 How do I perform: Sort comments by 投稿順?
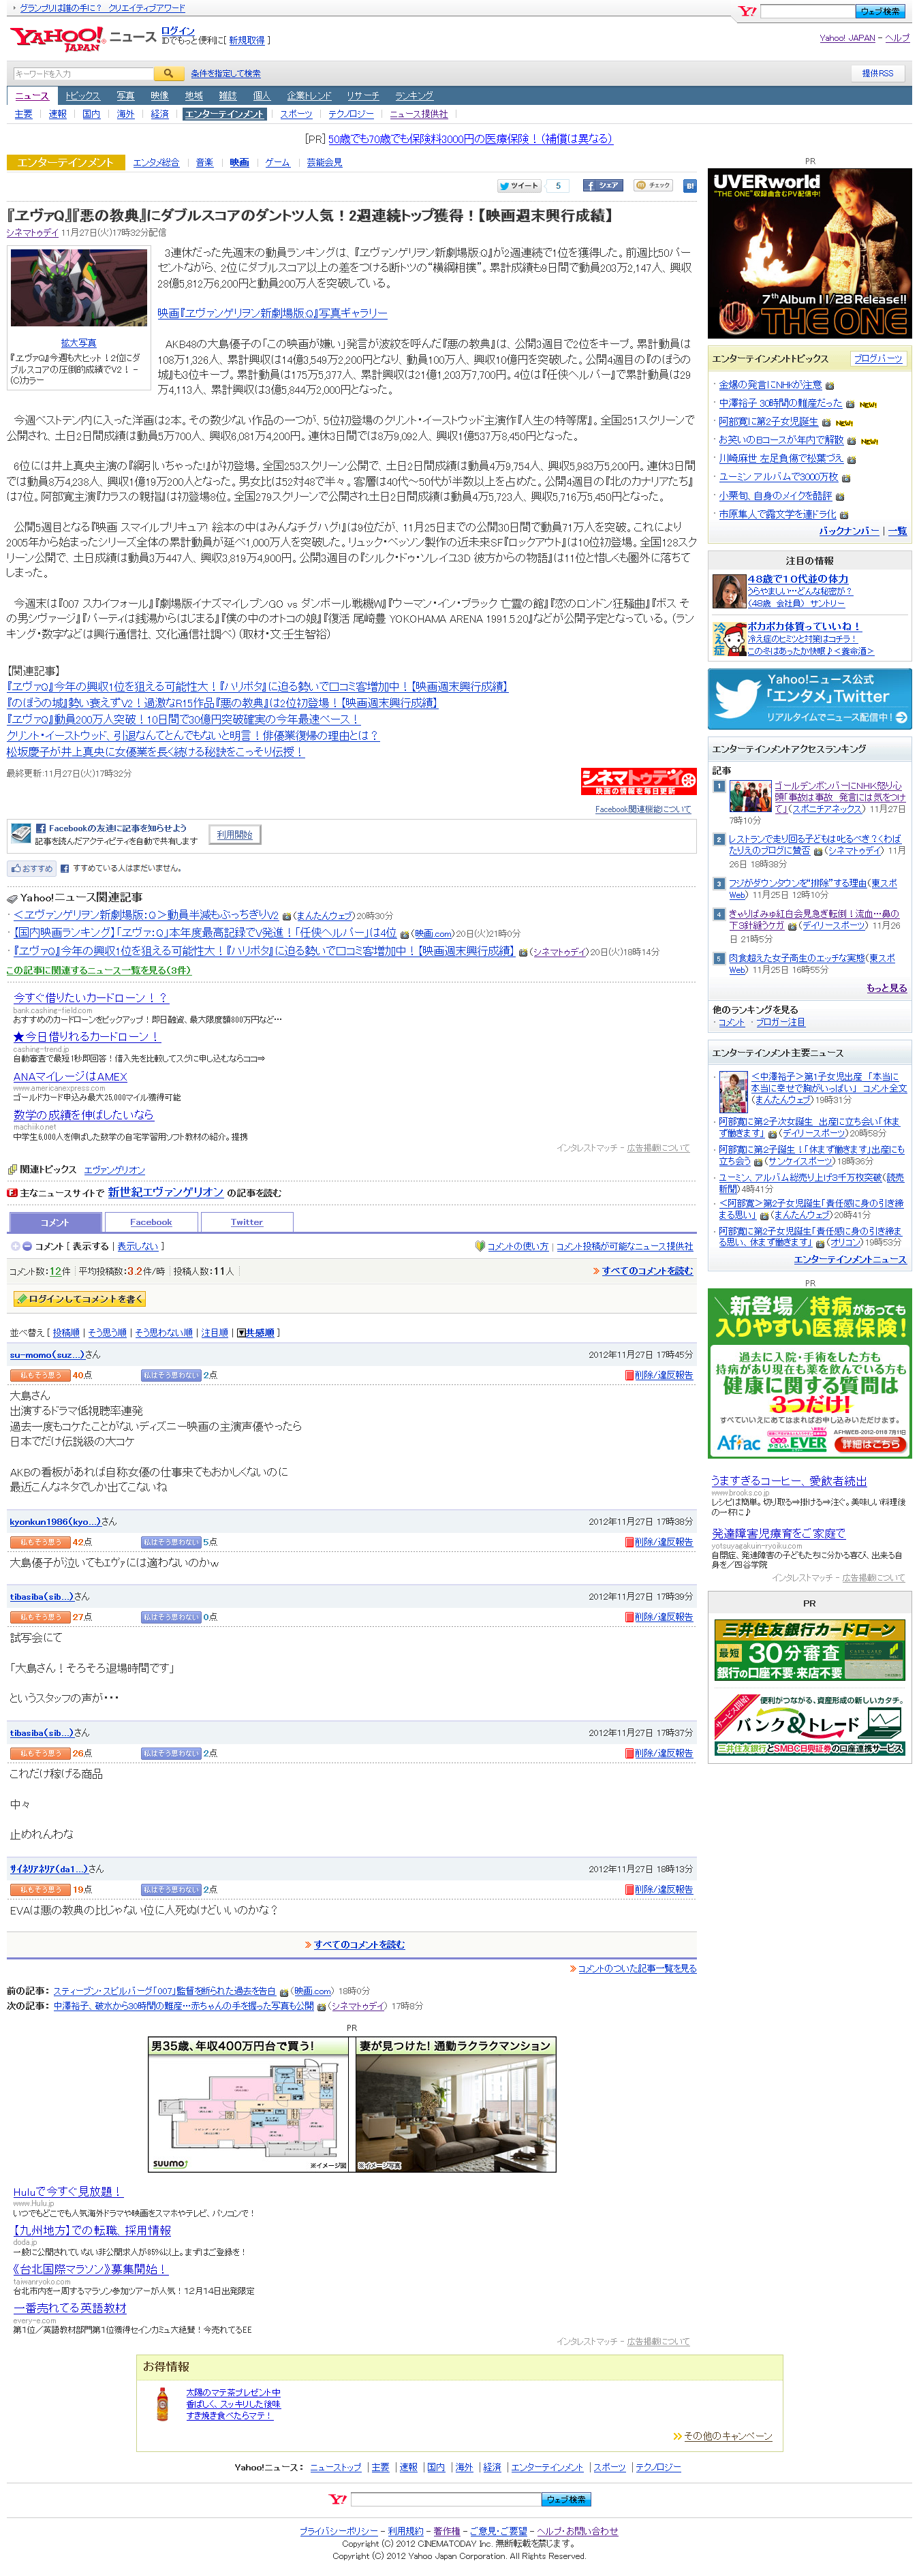coord(66,1333)
